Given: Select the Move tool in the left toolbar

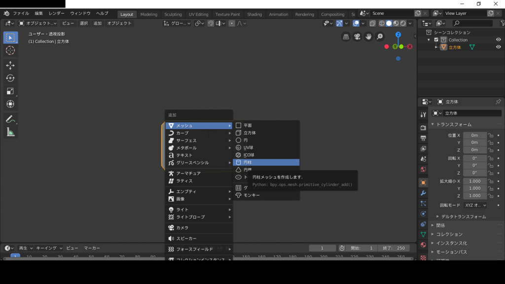Looking at the screenshot, I should (x=10, y=65).
